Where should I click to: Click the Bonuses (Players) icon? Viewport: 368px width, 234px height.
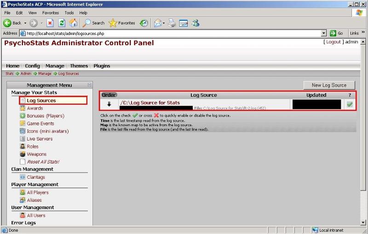point(23,116)
